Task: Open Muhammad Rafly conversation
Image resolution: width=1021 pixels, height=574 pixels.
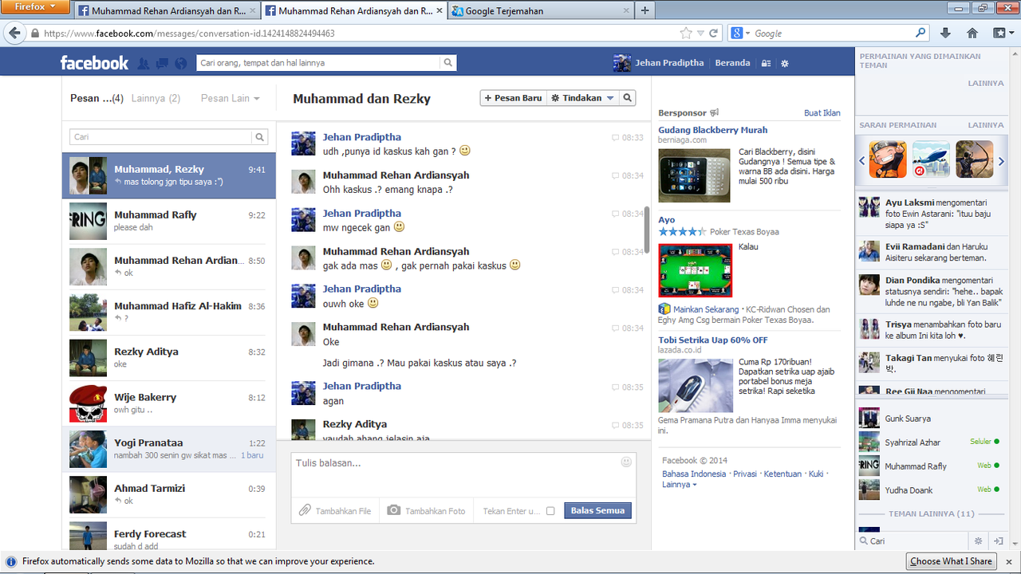Action: tap(169, 221)
